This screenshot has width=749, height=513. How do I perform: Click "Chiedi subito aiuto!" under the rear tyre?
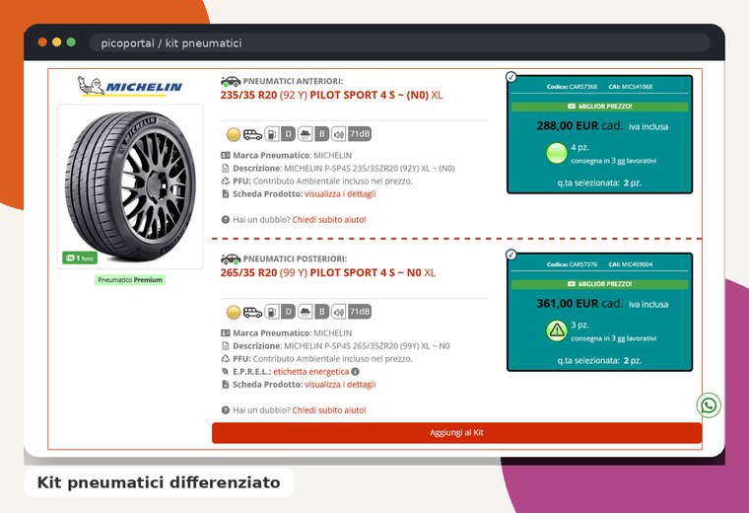(x=329, y=410)
